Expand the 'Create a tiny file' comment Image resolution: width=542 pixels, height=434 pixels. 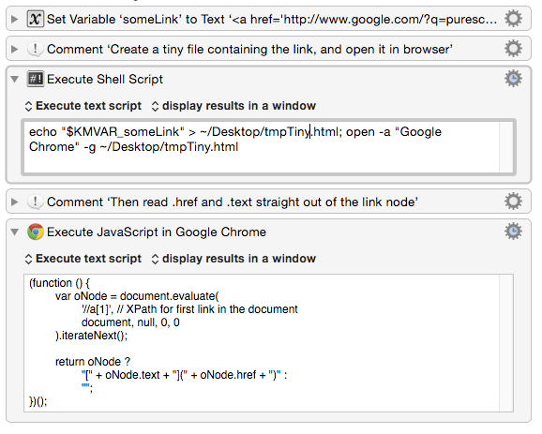[14, 49]
